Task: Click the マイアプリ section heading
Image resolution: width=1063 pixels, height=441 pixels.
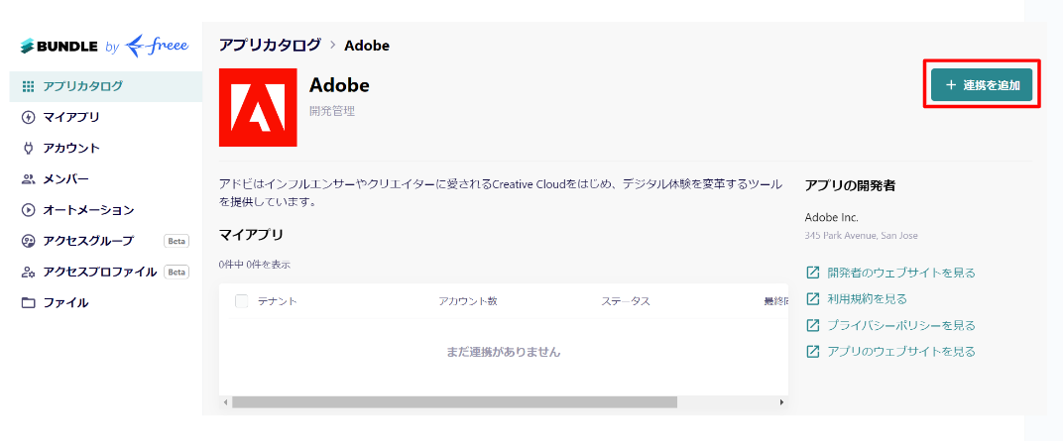Action: pyautogui.click(x=251, y=235)
